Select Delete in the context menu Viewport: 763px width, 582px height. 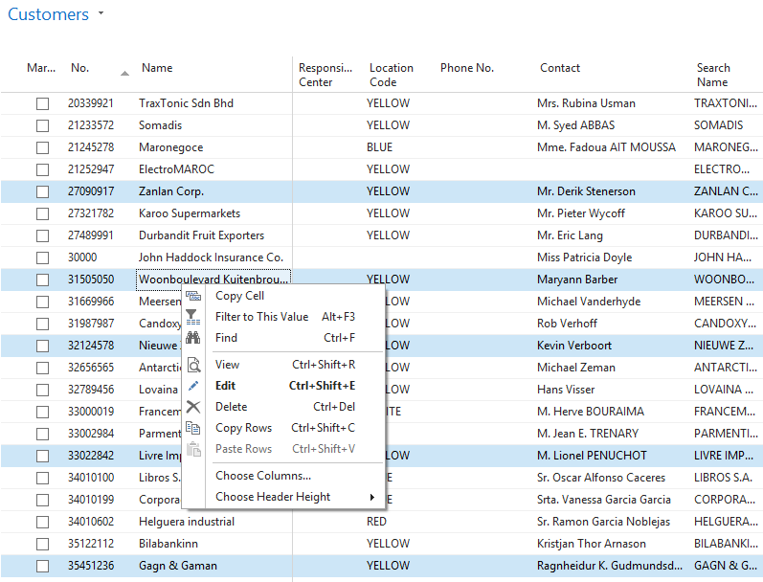(232, 407)
